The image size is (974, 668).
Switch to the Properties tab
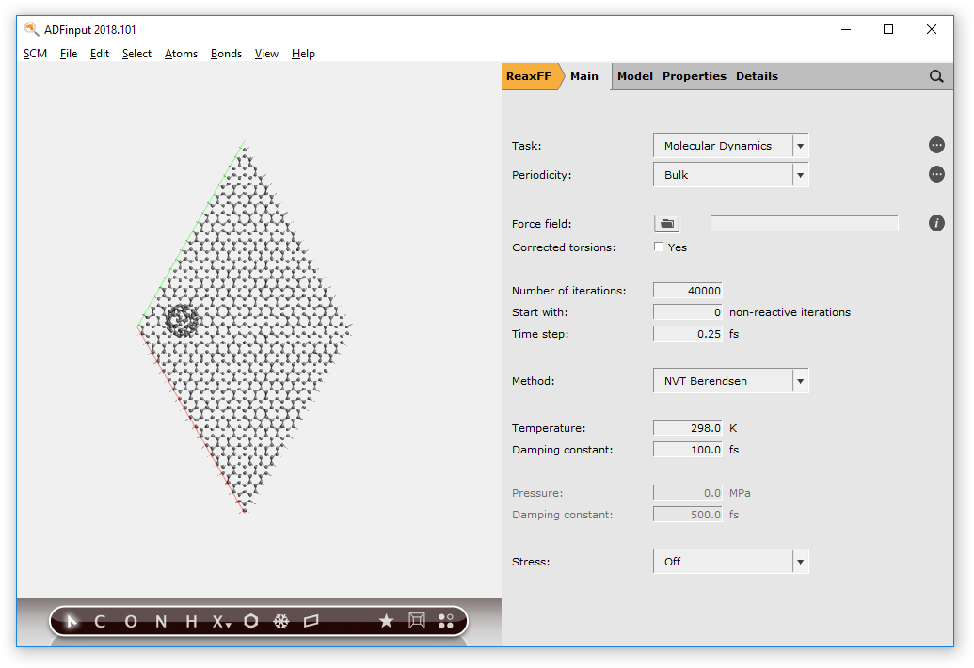694,76
